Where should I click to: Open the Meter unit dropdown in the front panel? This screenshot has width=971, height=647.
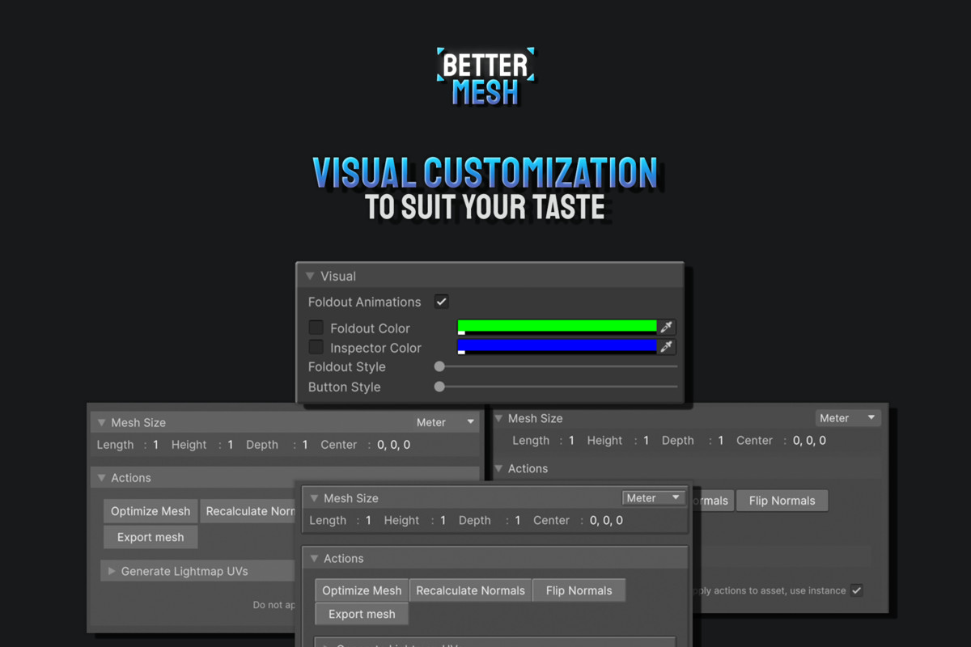654,498
